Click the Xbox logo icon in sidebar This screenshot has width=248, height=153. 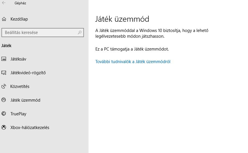(x=4, y=128)
